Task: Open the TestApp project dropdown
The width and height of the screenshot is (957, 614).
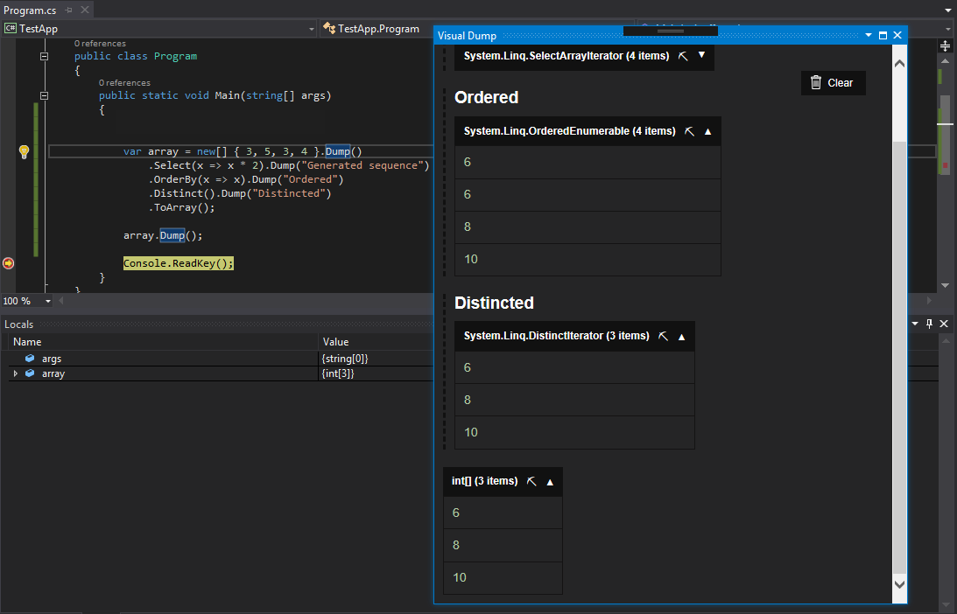Action: click(312, 29)
